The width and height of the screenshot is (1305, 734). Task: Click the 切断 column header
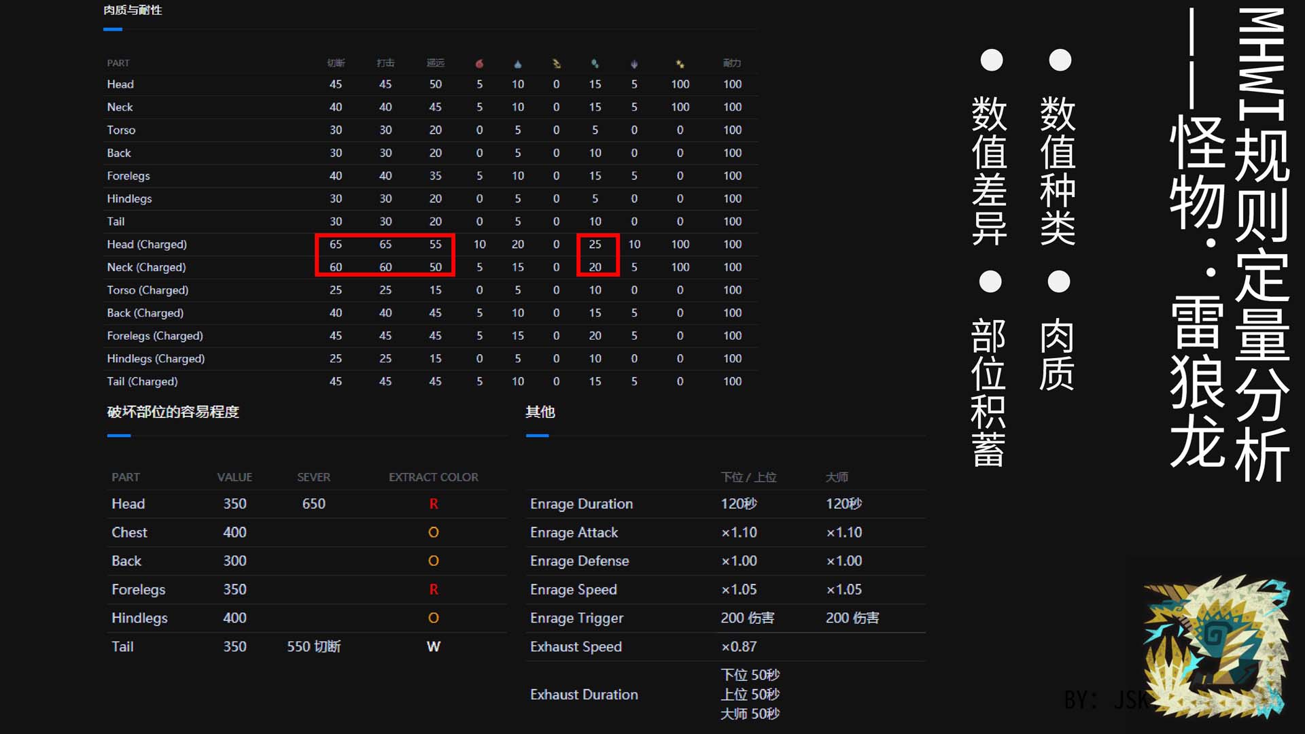pos(336,63)
